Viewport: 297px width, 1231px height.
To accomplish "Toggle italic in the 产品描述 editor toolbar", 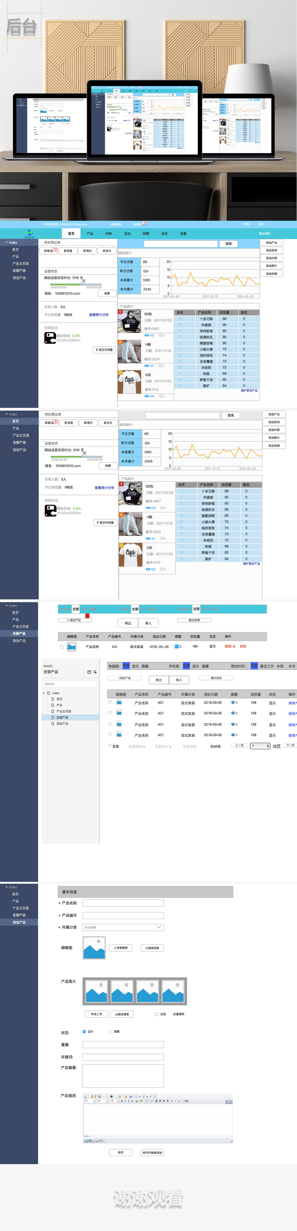I will point(125,1101).
